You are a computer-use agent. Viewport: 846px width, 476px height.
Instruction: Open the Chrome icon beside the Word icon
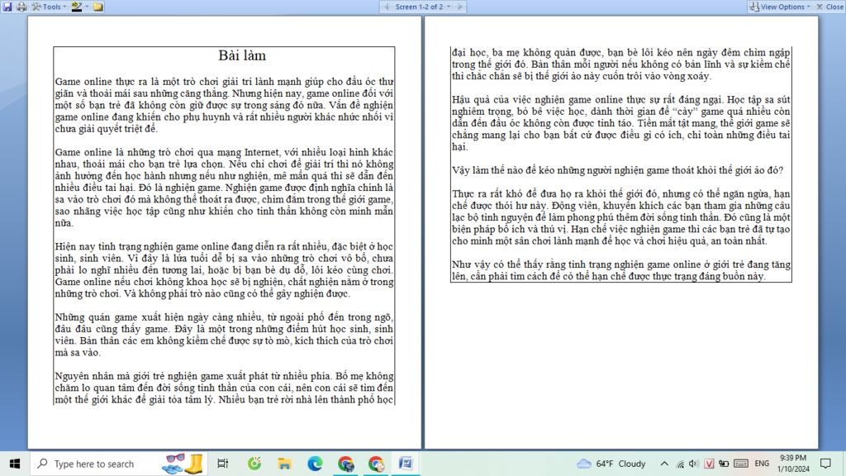tap(376, 464)
